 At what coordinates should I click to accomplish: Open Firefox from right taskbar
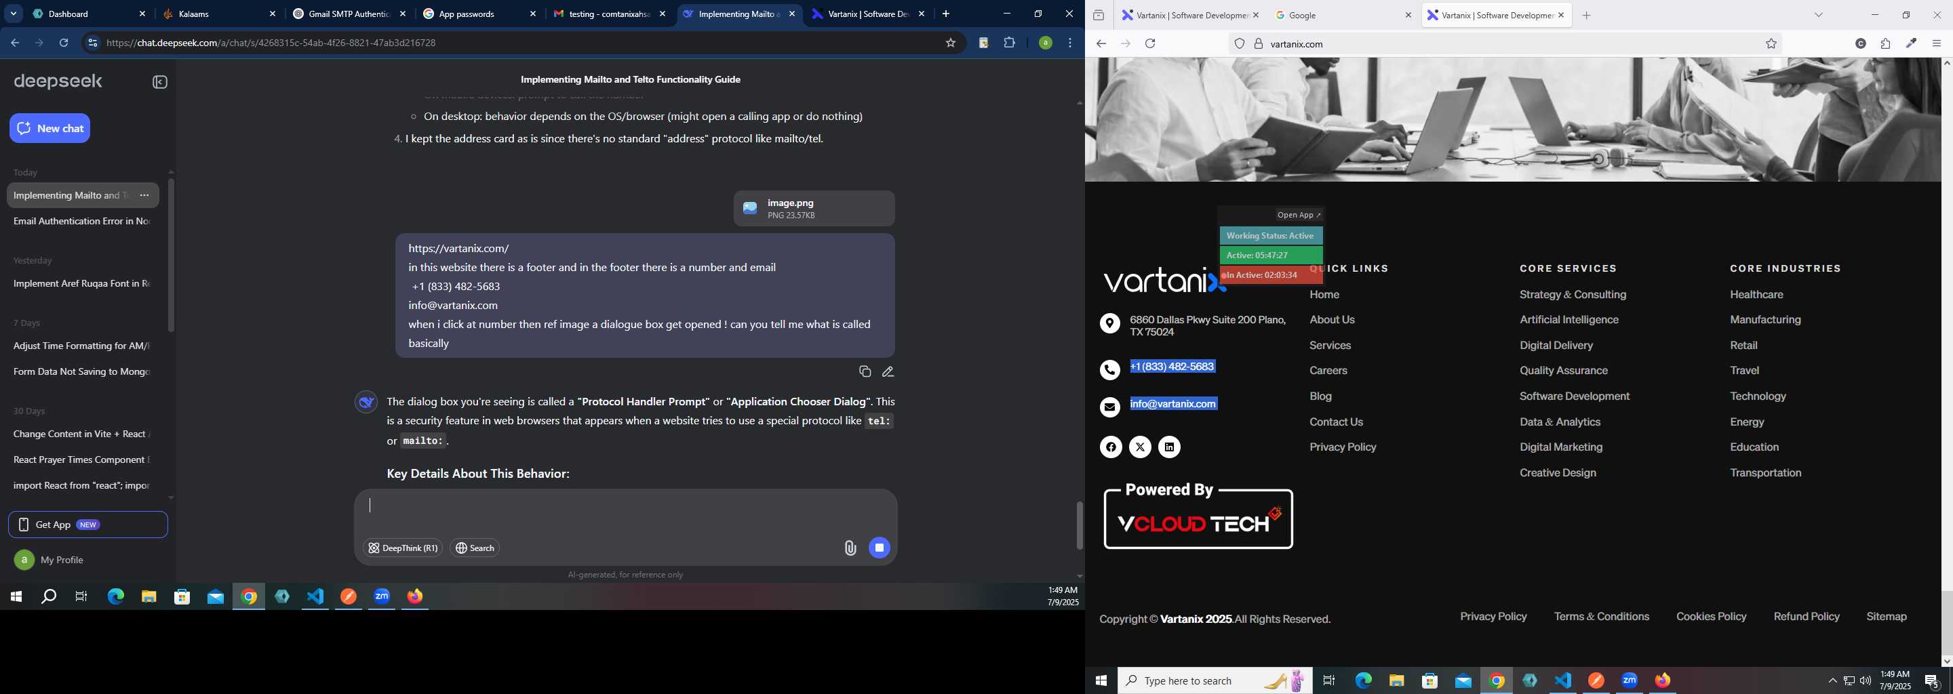[1663, 680]
